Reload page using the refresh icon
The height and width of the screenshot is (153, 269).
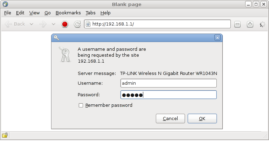click(x=77, y=24)
